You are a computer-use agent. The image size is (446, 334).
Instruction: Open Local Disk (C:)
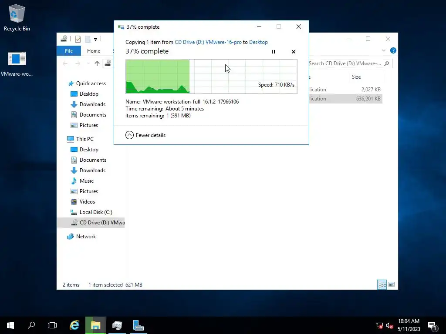click(x=91, y=212)
